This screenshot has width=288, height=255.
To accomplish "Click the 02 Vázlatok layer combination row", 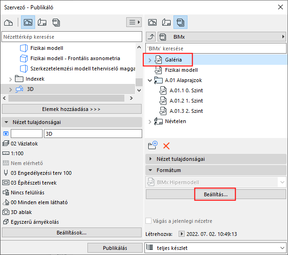I will click(20, 144).
